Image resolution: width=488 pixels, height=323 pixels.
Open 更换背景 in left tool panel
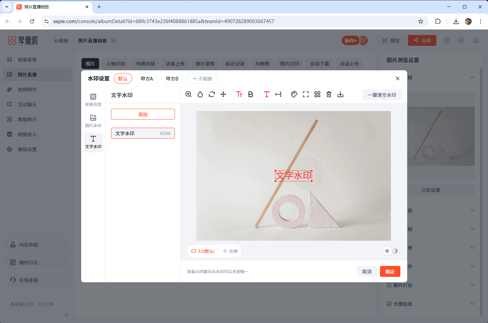click(x=93, y=100)
